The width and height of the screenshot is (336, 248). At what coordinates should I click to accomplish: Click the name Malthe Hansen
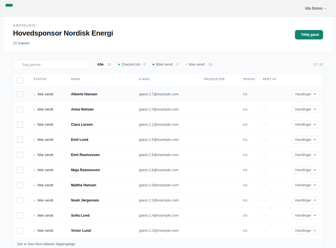83,185
